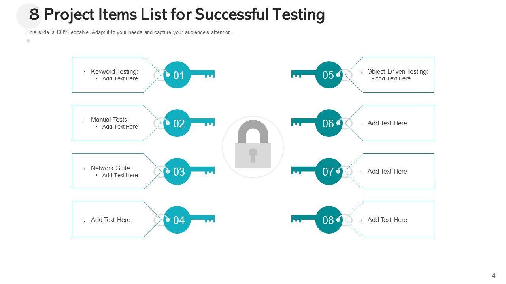
Task: Select the Network Suite text label
Action: click(111, 168)
